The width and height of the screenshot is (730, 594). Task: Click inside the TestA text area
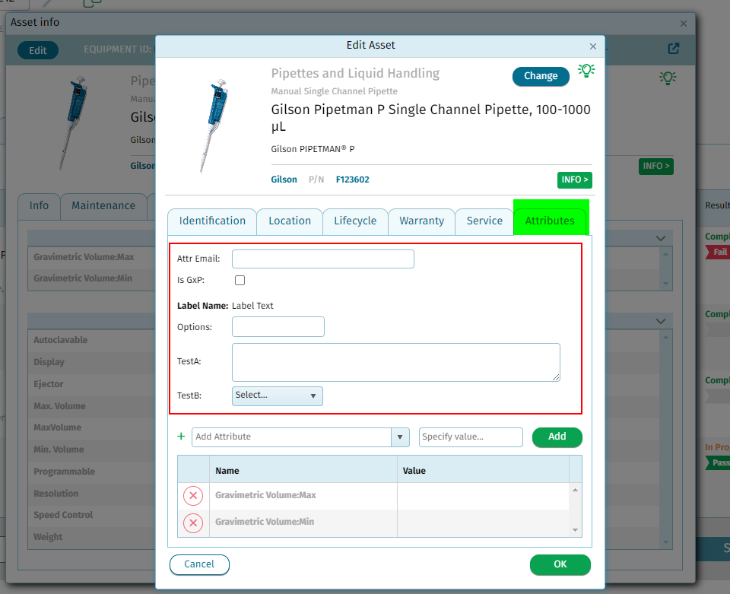click(x=395, y=362)
